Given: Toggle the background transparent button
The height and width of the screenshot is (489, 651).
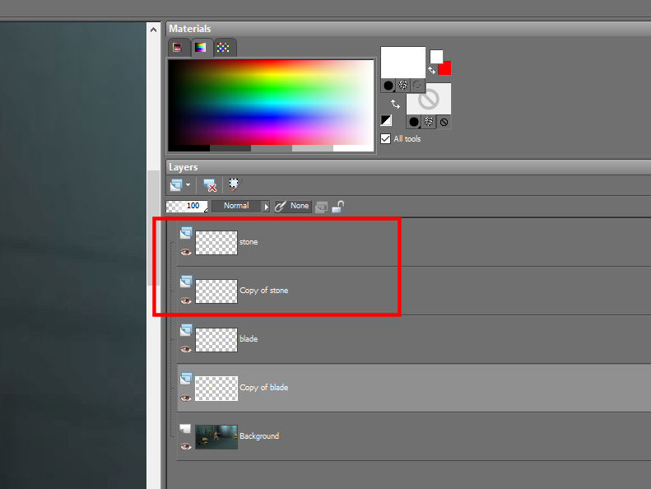Looking at the screenshot, I should tap(444, 122).
